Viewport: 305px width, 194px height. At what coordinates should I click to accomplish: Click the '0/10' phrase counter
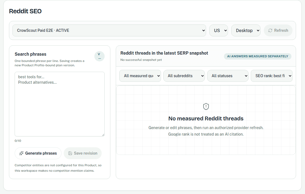[18, 141]
